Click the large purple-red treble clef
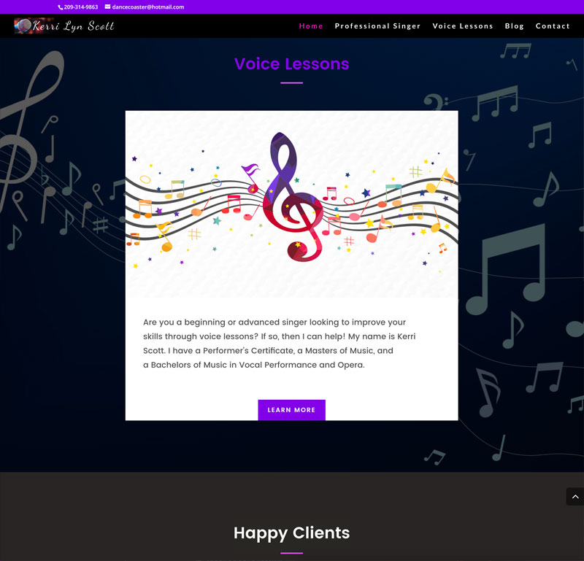The height and width of the screenshot is (561, 584). coord(293,197)
